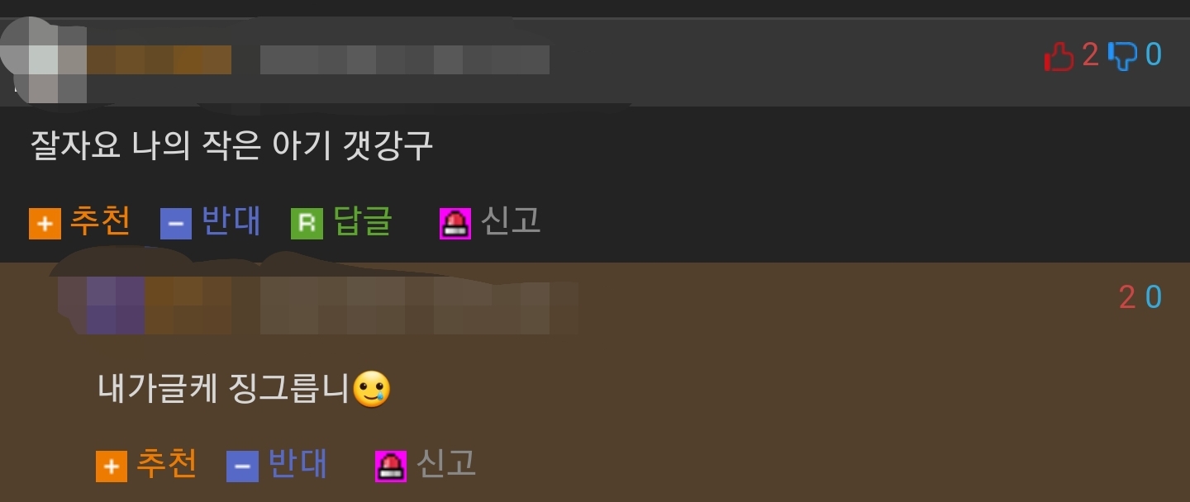The image size is (1190, 502).
Task: Open reply box with 답글
Action: tap(363, 221)
